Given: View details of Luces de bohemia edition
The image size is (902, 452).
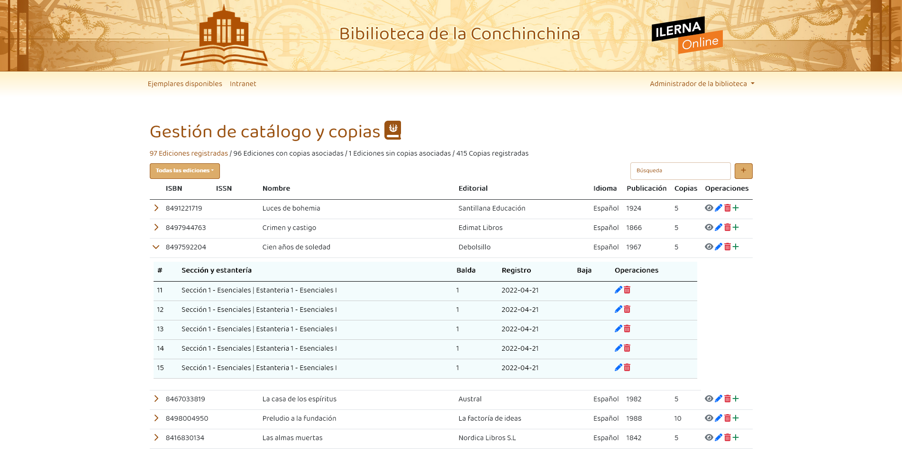Looking at the screenshot, I should click(709, 208).
